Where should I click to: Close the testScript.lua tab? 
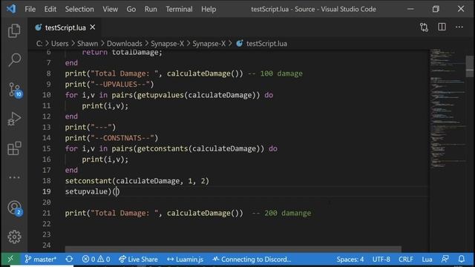(93, 27)
